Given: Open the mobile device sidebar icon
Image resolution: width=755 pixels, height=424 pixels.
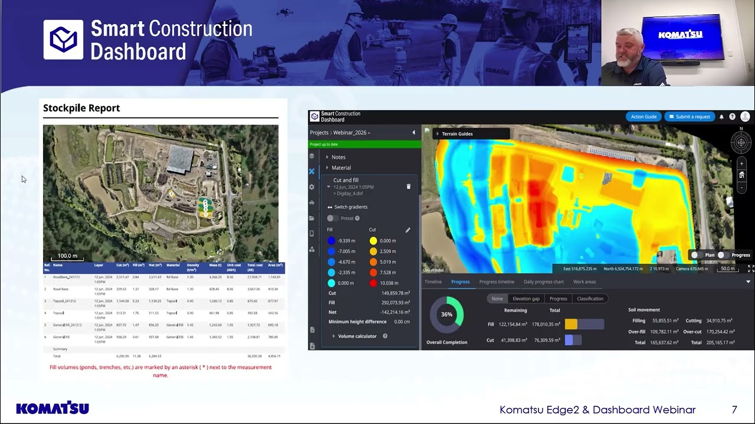Looking at the screenshot, I should (x=312, y=234).
